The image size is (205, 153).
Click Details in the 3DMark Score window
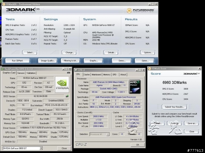pos(158,123)
